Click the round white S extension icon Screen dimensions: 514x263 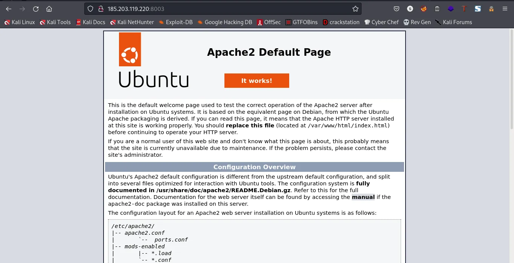[x=410, y=9]
